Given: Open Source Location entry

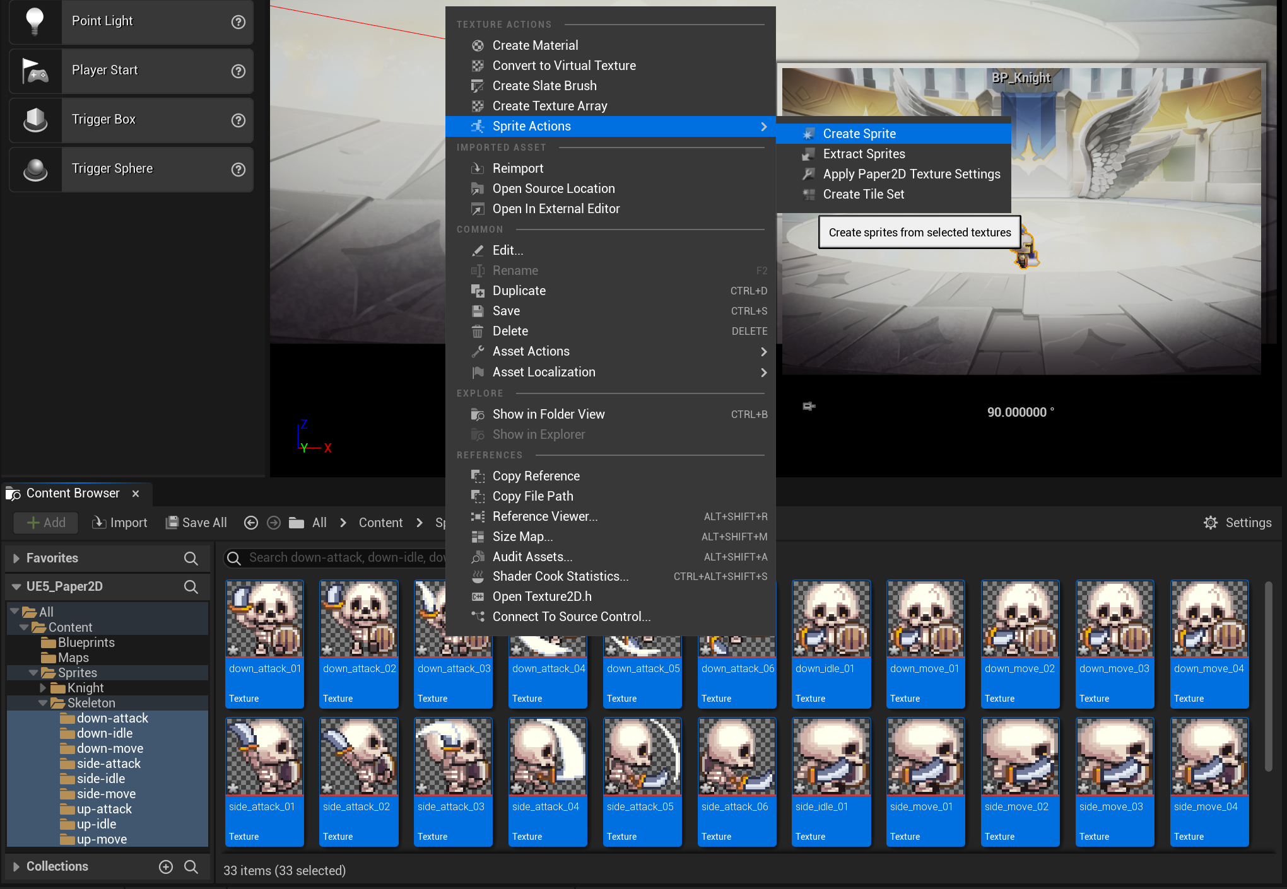Looking at the screenshot, I should click(610, 189).
